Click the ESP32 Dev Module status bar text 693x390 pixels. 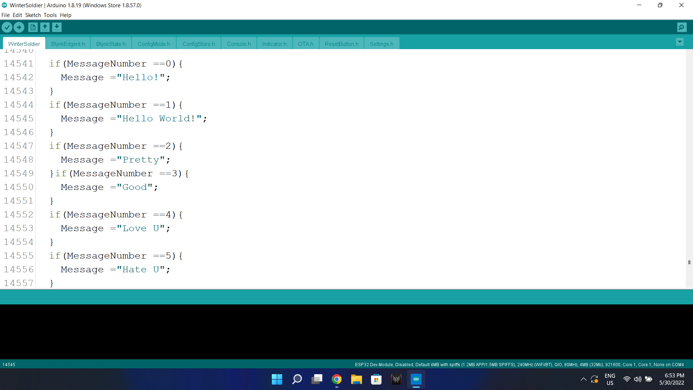[397, 364]
